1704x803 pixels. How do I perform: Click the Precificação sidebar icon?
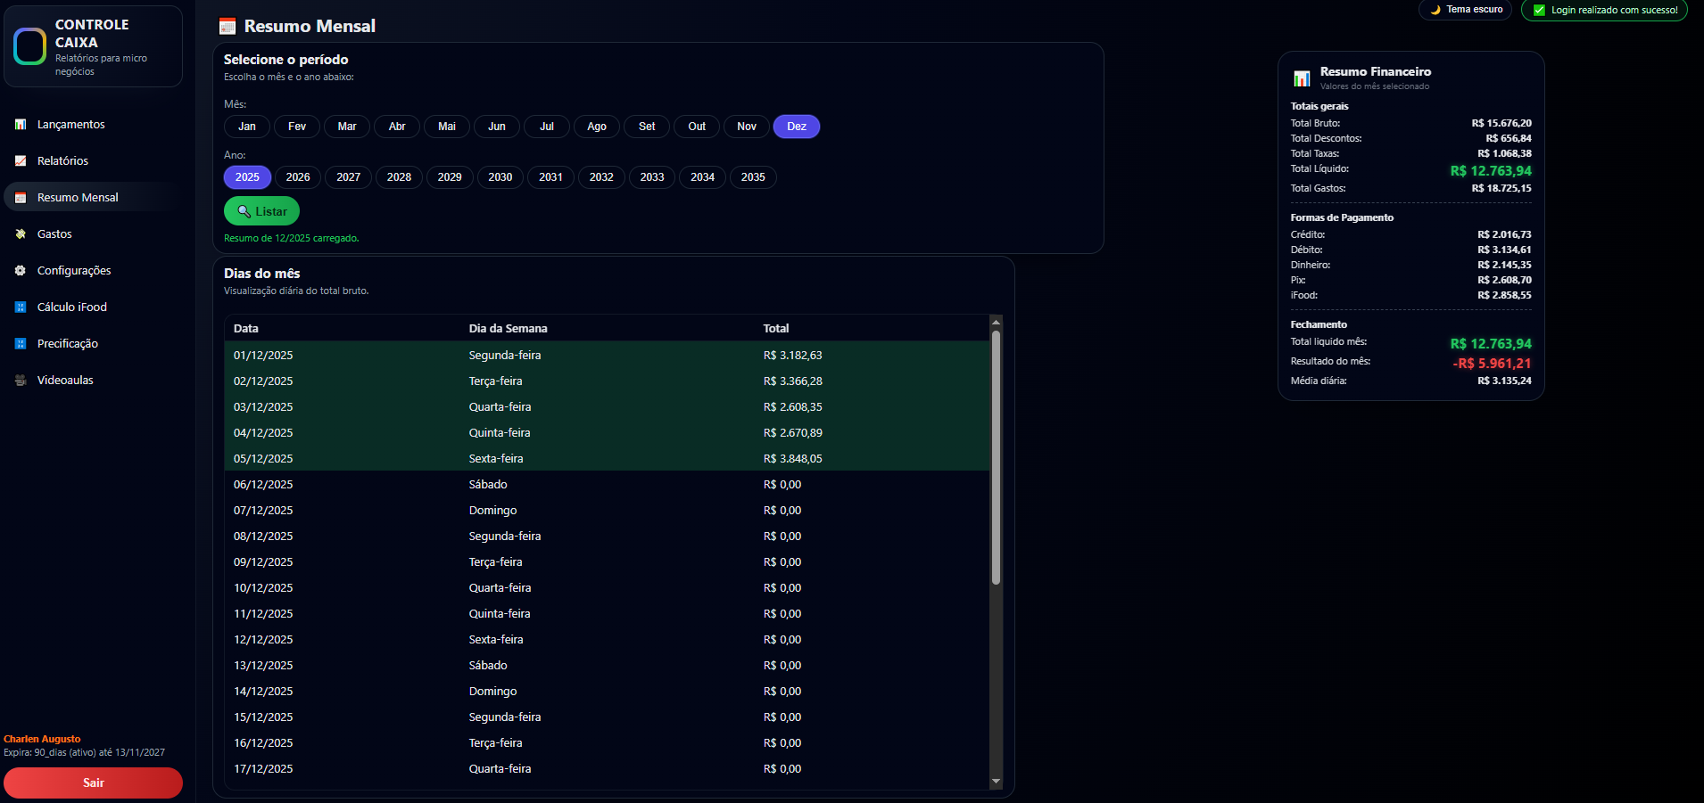point(21,344)
